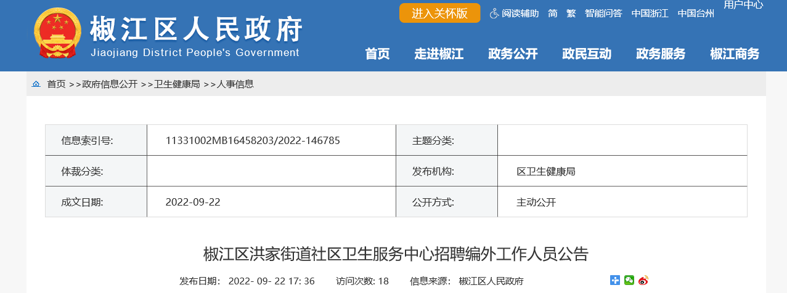This screenshot has height=293, width=787.
Task: Open 政务公开 navigation menu item
Action: click(x=513, y=54)
